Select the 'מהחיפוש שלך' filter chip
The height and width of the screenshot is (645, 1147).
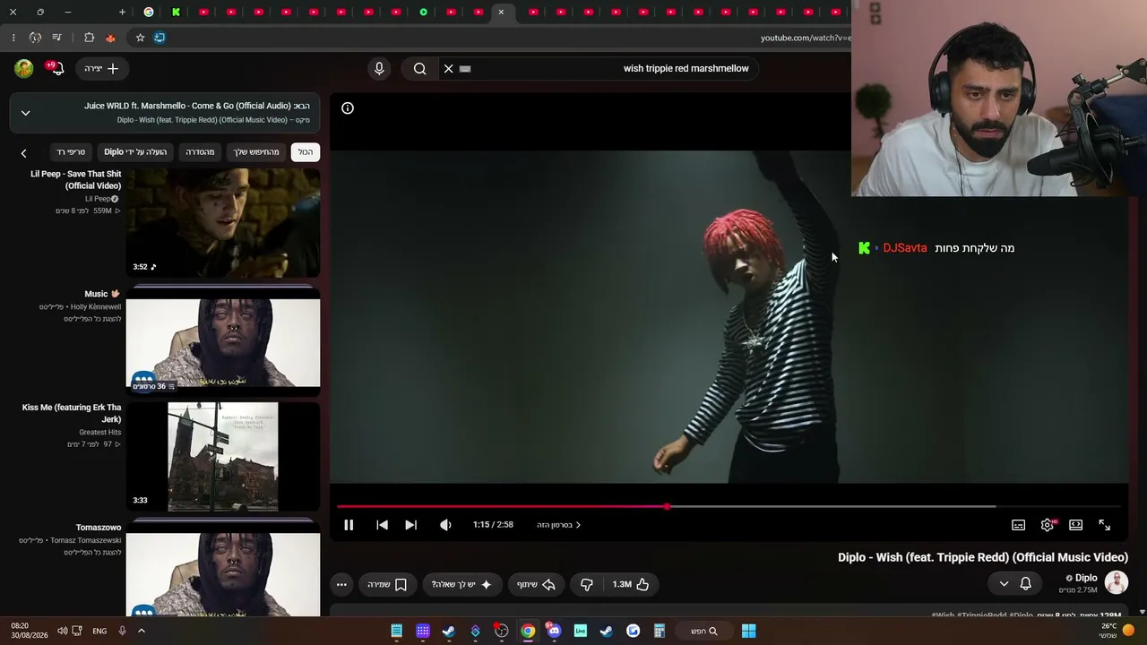click(256, 152)
